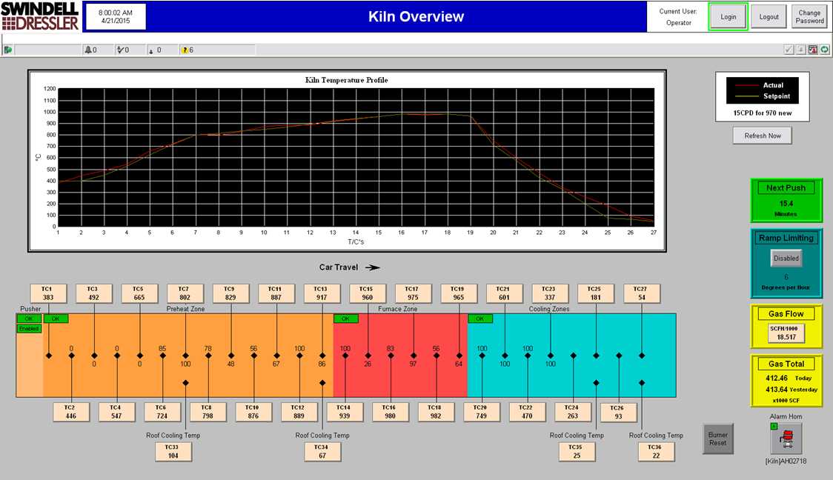The height and width of the screenshot is (480, 833).
Task: Toggle the Ramp Limiting Disabled button
Action: pyautogui.click(x=786, y=259)
